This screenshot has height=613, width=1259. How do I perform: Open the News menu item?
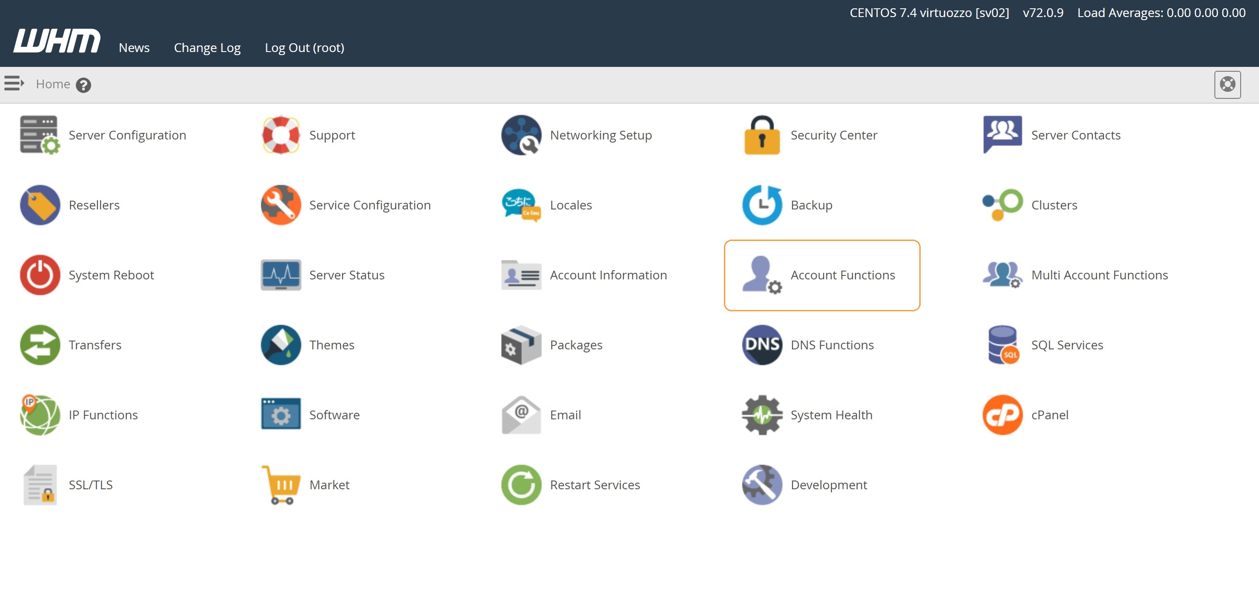[x=134, y=47]
